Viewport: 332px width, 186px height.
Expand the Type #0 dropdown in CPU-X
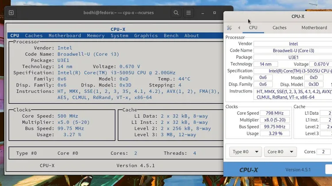pos(246,152)
